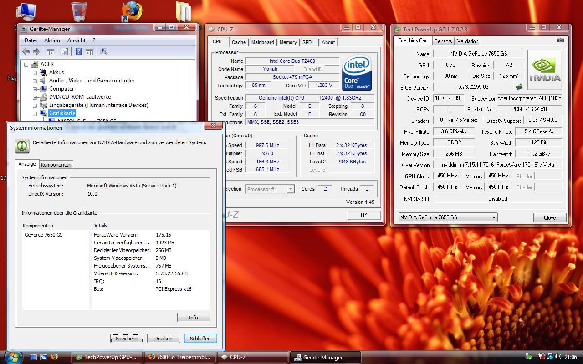Click the Info button
The image size is (583, 364).
(194, 318)
